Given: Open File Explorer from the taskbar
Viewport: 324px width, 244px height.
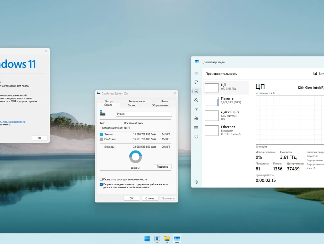Looking at the screenshot, I should (x=167, y=239).
